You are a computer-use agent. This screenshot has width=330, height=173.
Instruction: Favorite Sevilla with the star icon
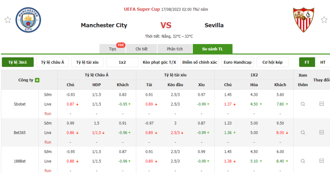[x=324, y=20]
